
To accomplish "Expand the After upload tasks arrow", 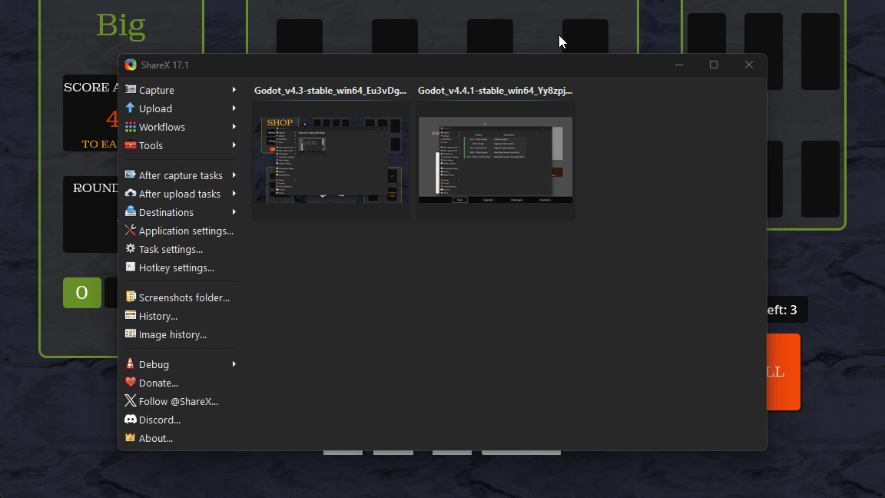I will pos(234,194).
